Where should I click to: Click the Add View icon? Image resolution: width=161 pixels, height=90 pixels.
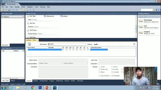[x=28, y=23]
